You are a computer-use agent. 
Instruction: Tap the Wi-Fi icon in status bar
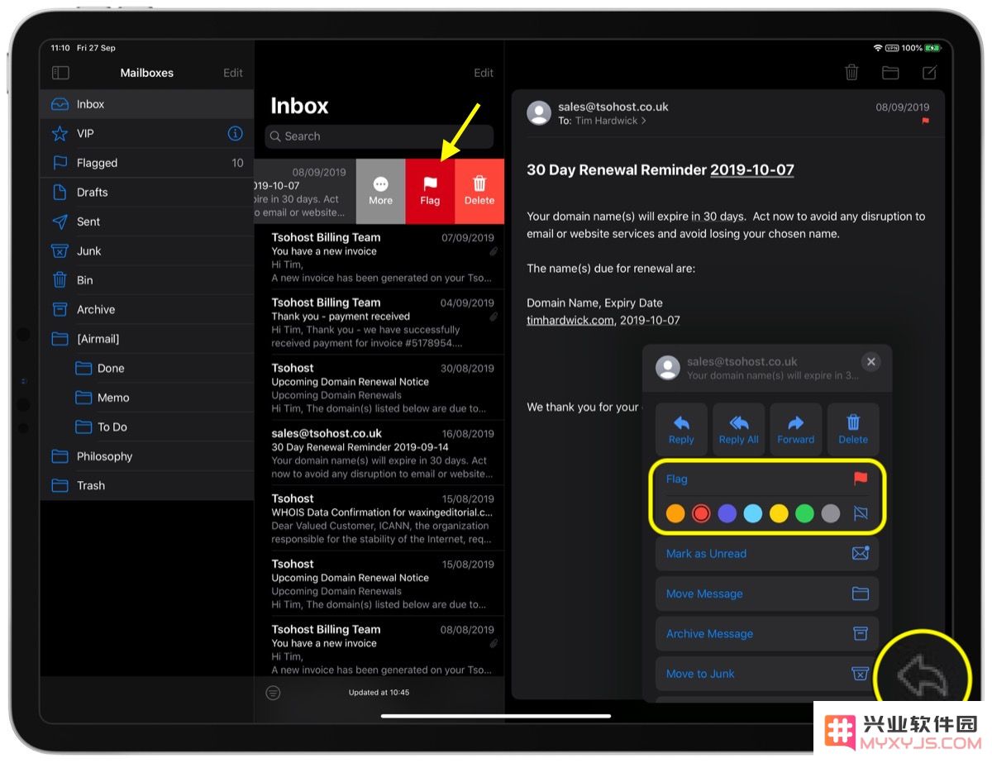878,48
